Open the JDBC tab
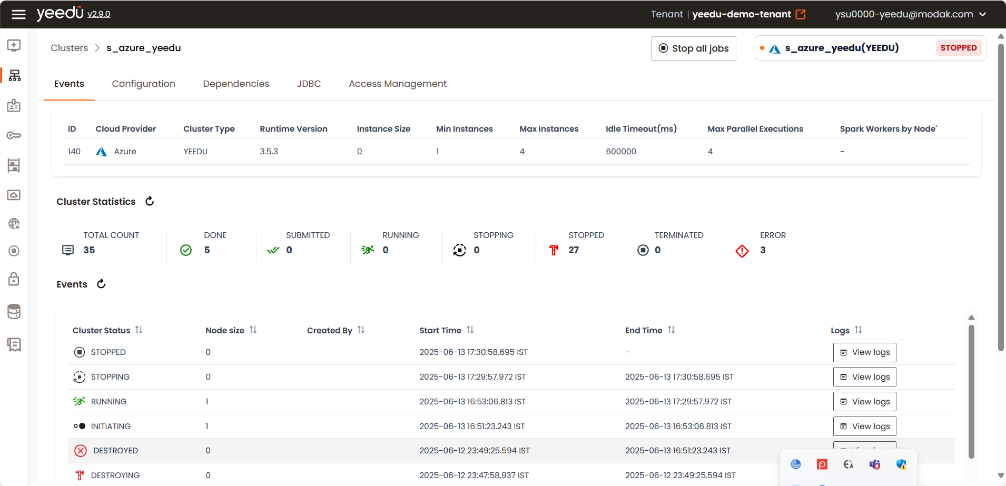Image resolution: width=1006 pixels, height=486 pixels. pyautogui.click(x=309, y=84)
